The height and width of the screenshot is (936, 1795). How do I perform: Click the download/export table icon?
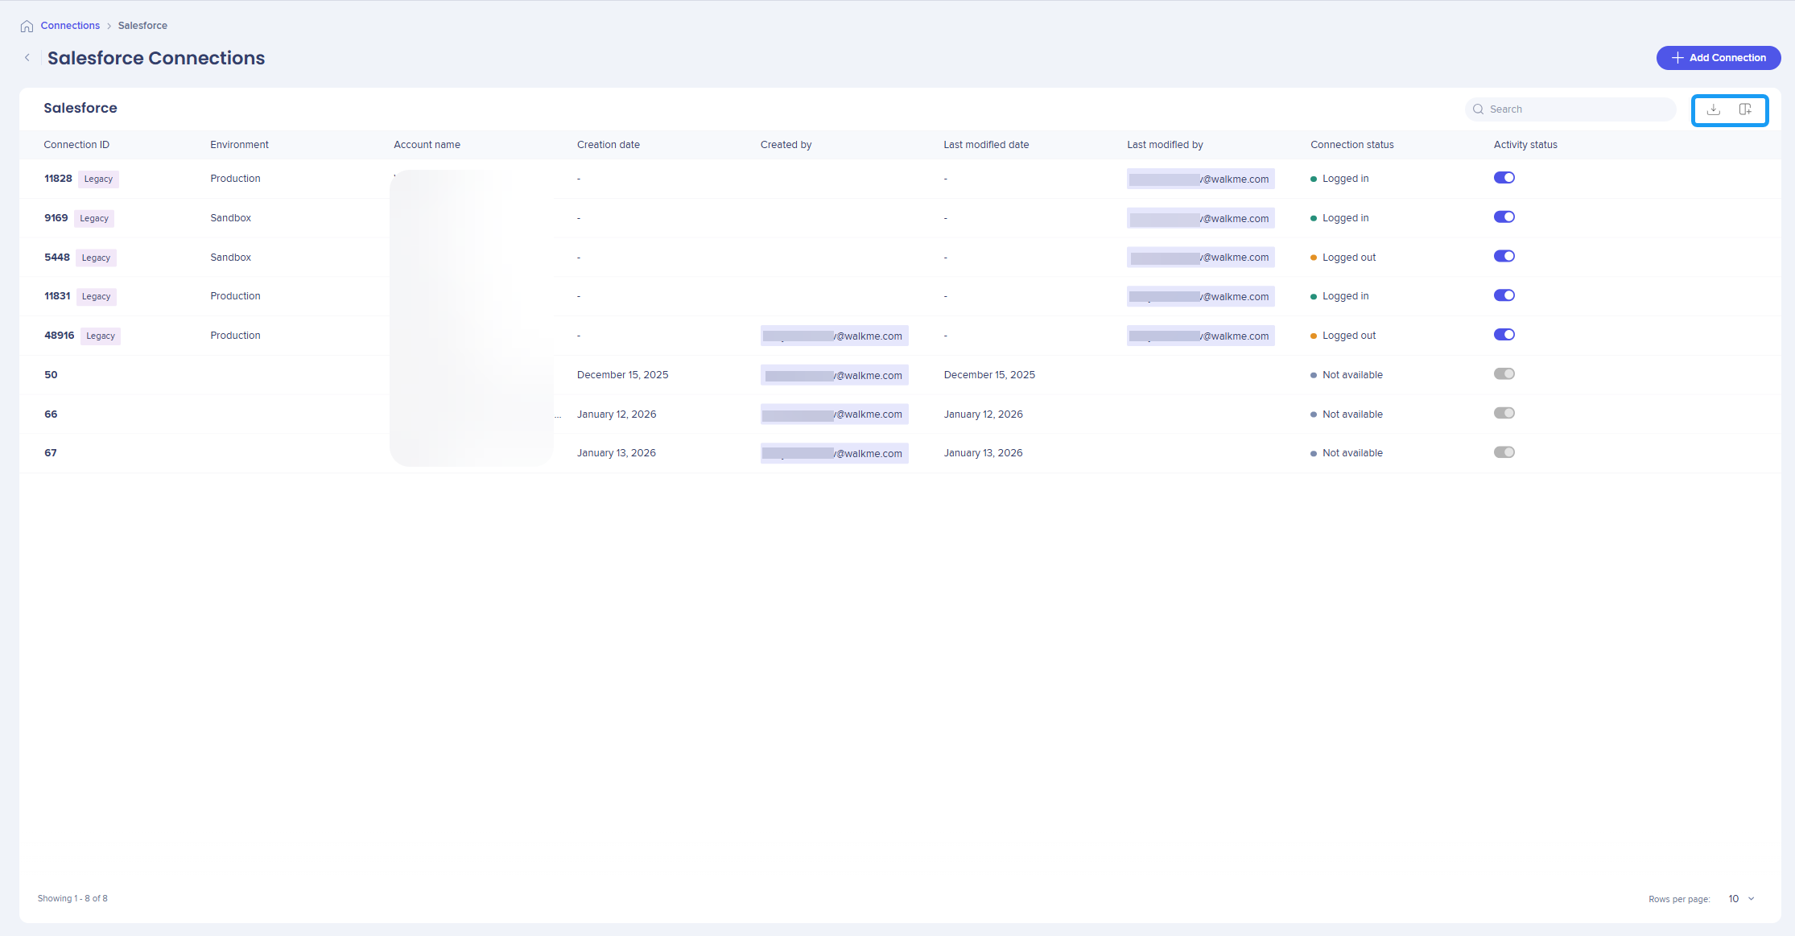click(x=1714, y=109)
